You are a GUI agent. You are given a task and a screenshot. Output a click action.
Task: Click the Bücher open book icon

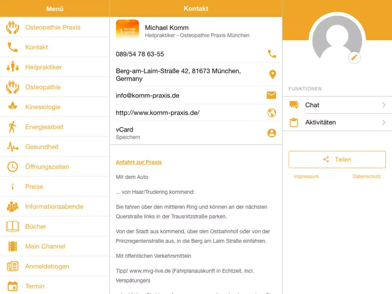[12, 226]
